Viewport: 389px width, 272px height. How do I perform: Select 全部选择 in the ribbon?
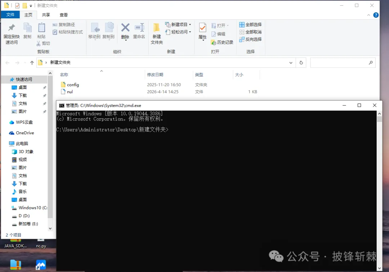[250, 25]
